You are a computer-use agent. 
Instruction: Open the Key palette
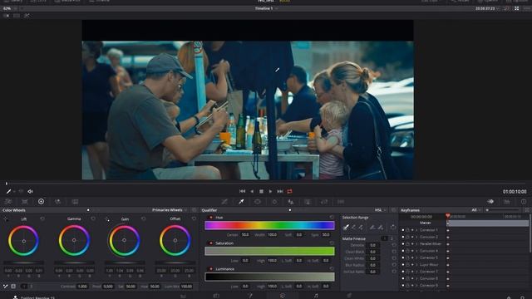pyautogui.click(x=308, y=202)
